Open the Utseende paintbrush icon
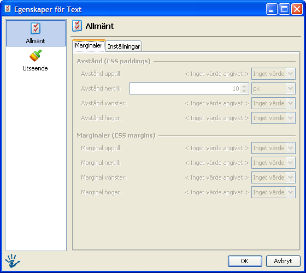306x273 pixels. tap(36, 55)
